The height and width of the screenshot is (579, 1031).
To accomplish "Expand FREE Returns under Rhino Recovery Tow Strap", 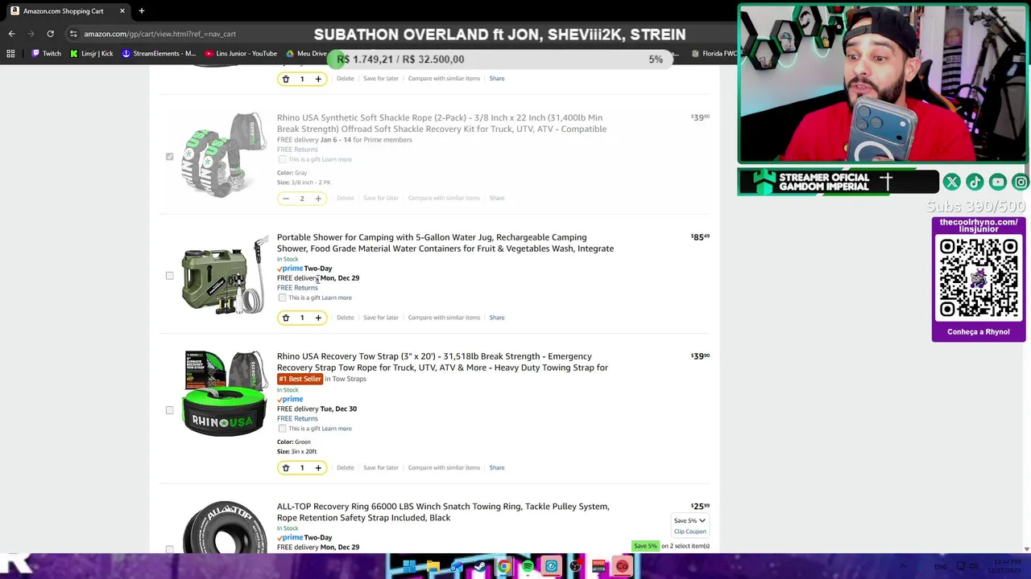I will [297, 419].
